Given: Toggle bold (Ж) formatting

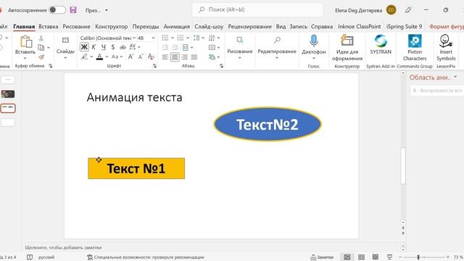Looking at the screenshot, I should (84, 47).
